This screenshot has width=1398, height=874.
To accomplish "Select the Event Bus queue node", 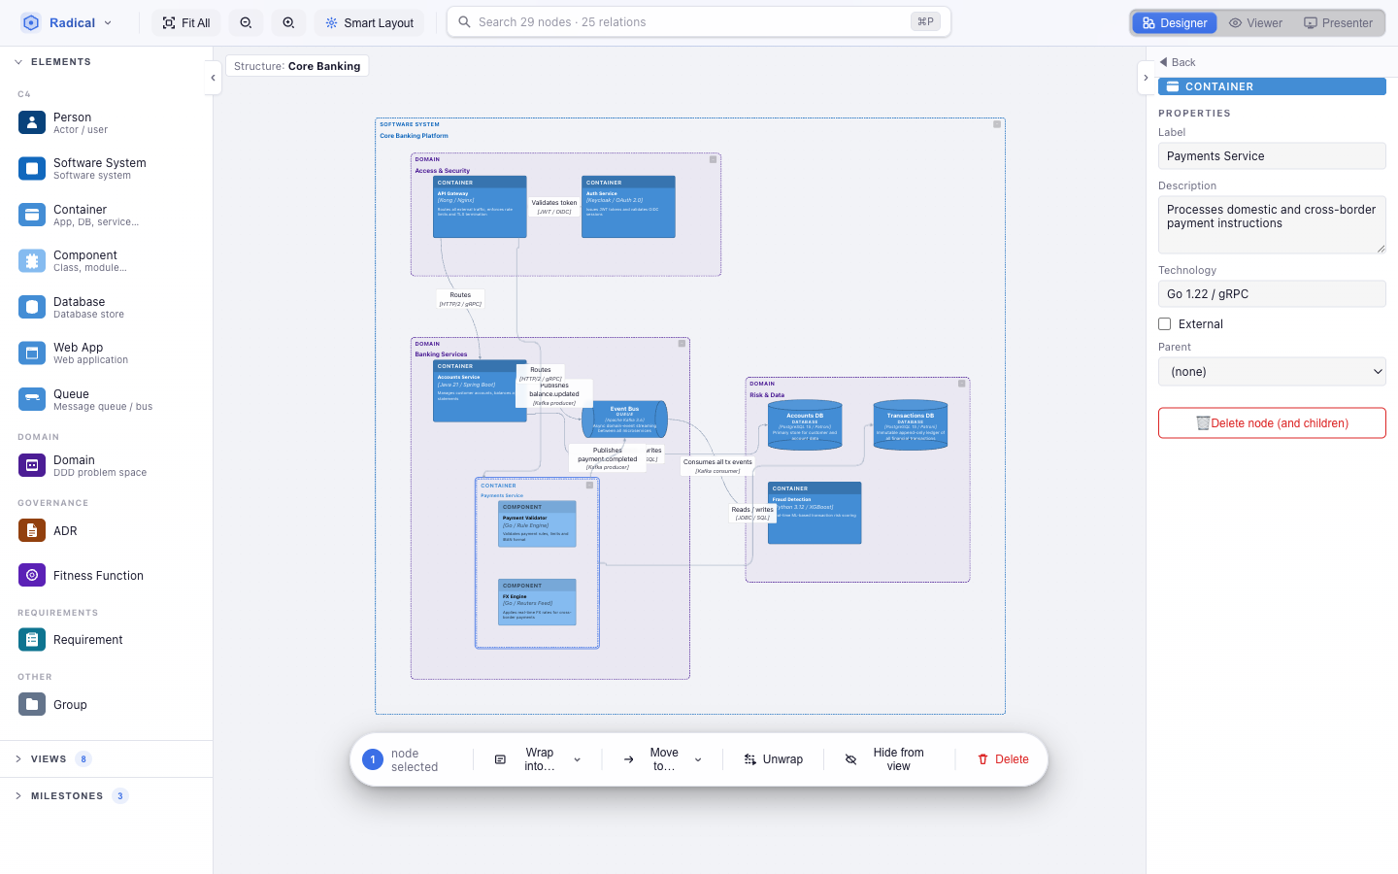I will coord(624,420).
